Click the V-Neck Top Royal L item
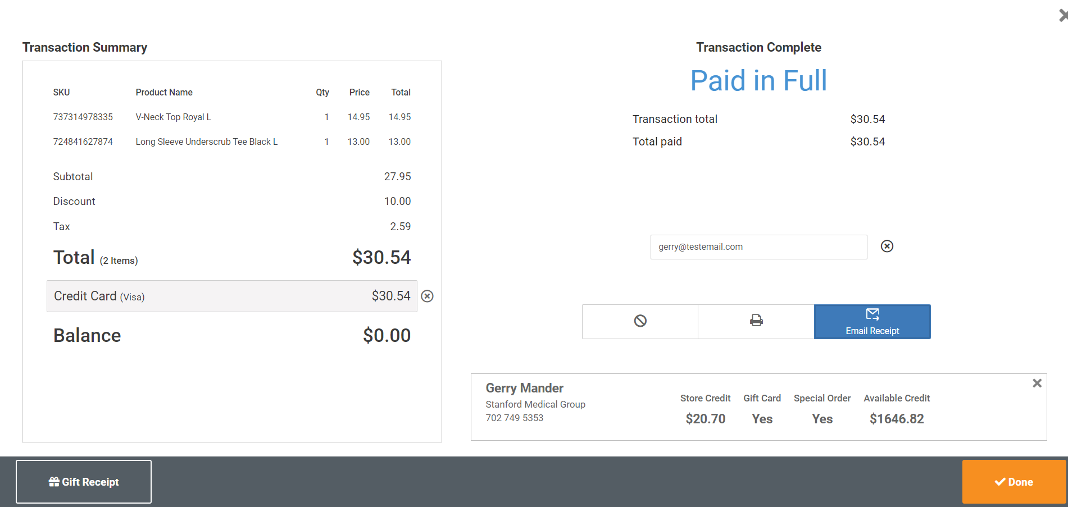 (x=174, y=117)
